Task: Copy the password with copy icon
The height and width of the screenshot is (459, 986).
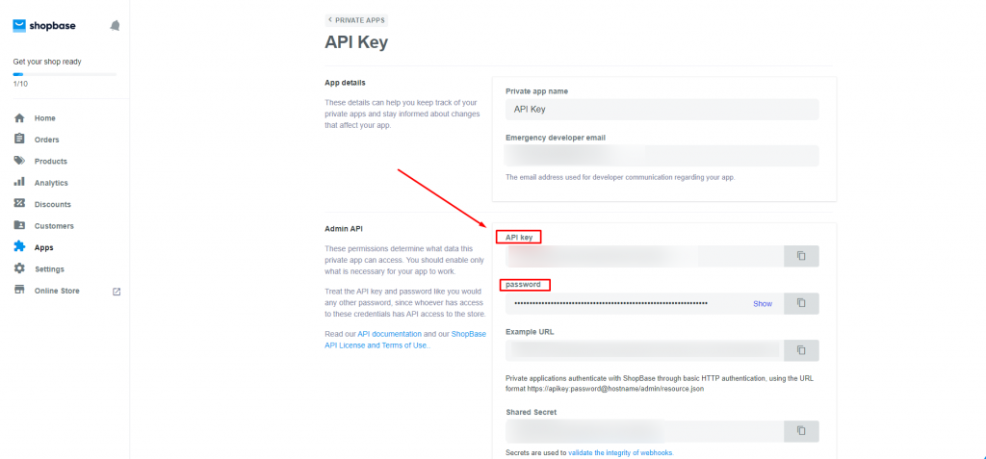Action: 801,303
